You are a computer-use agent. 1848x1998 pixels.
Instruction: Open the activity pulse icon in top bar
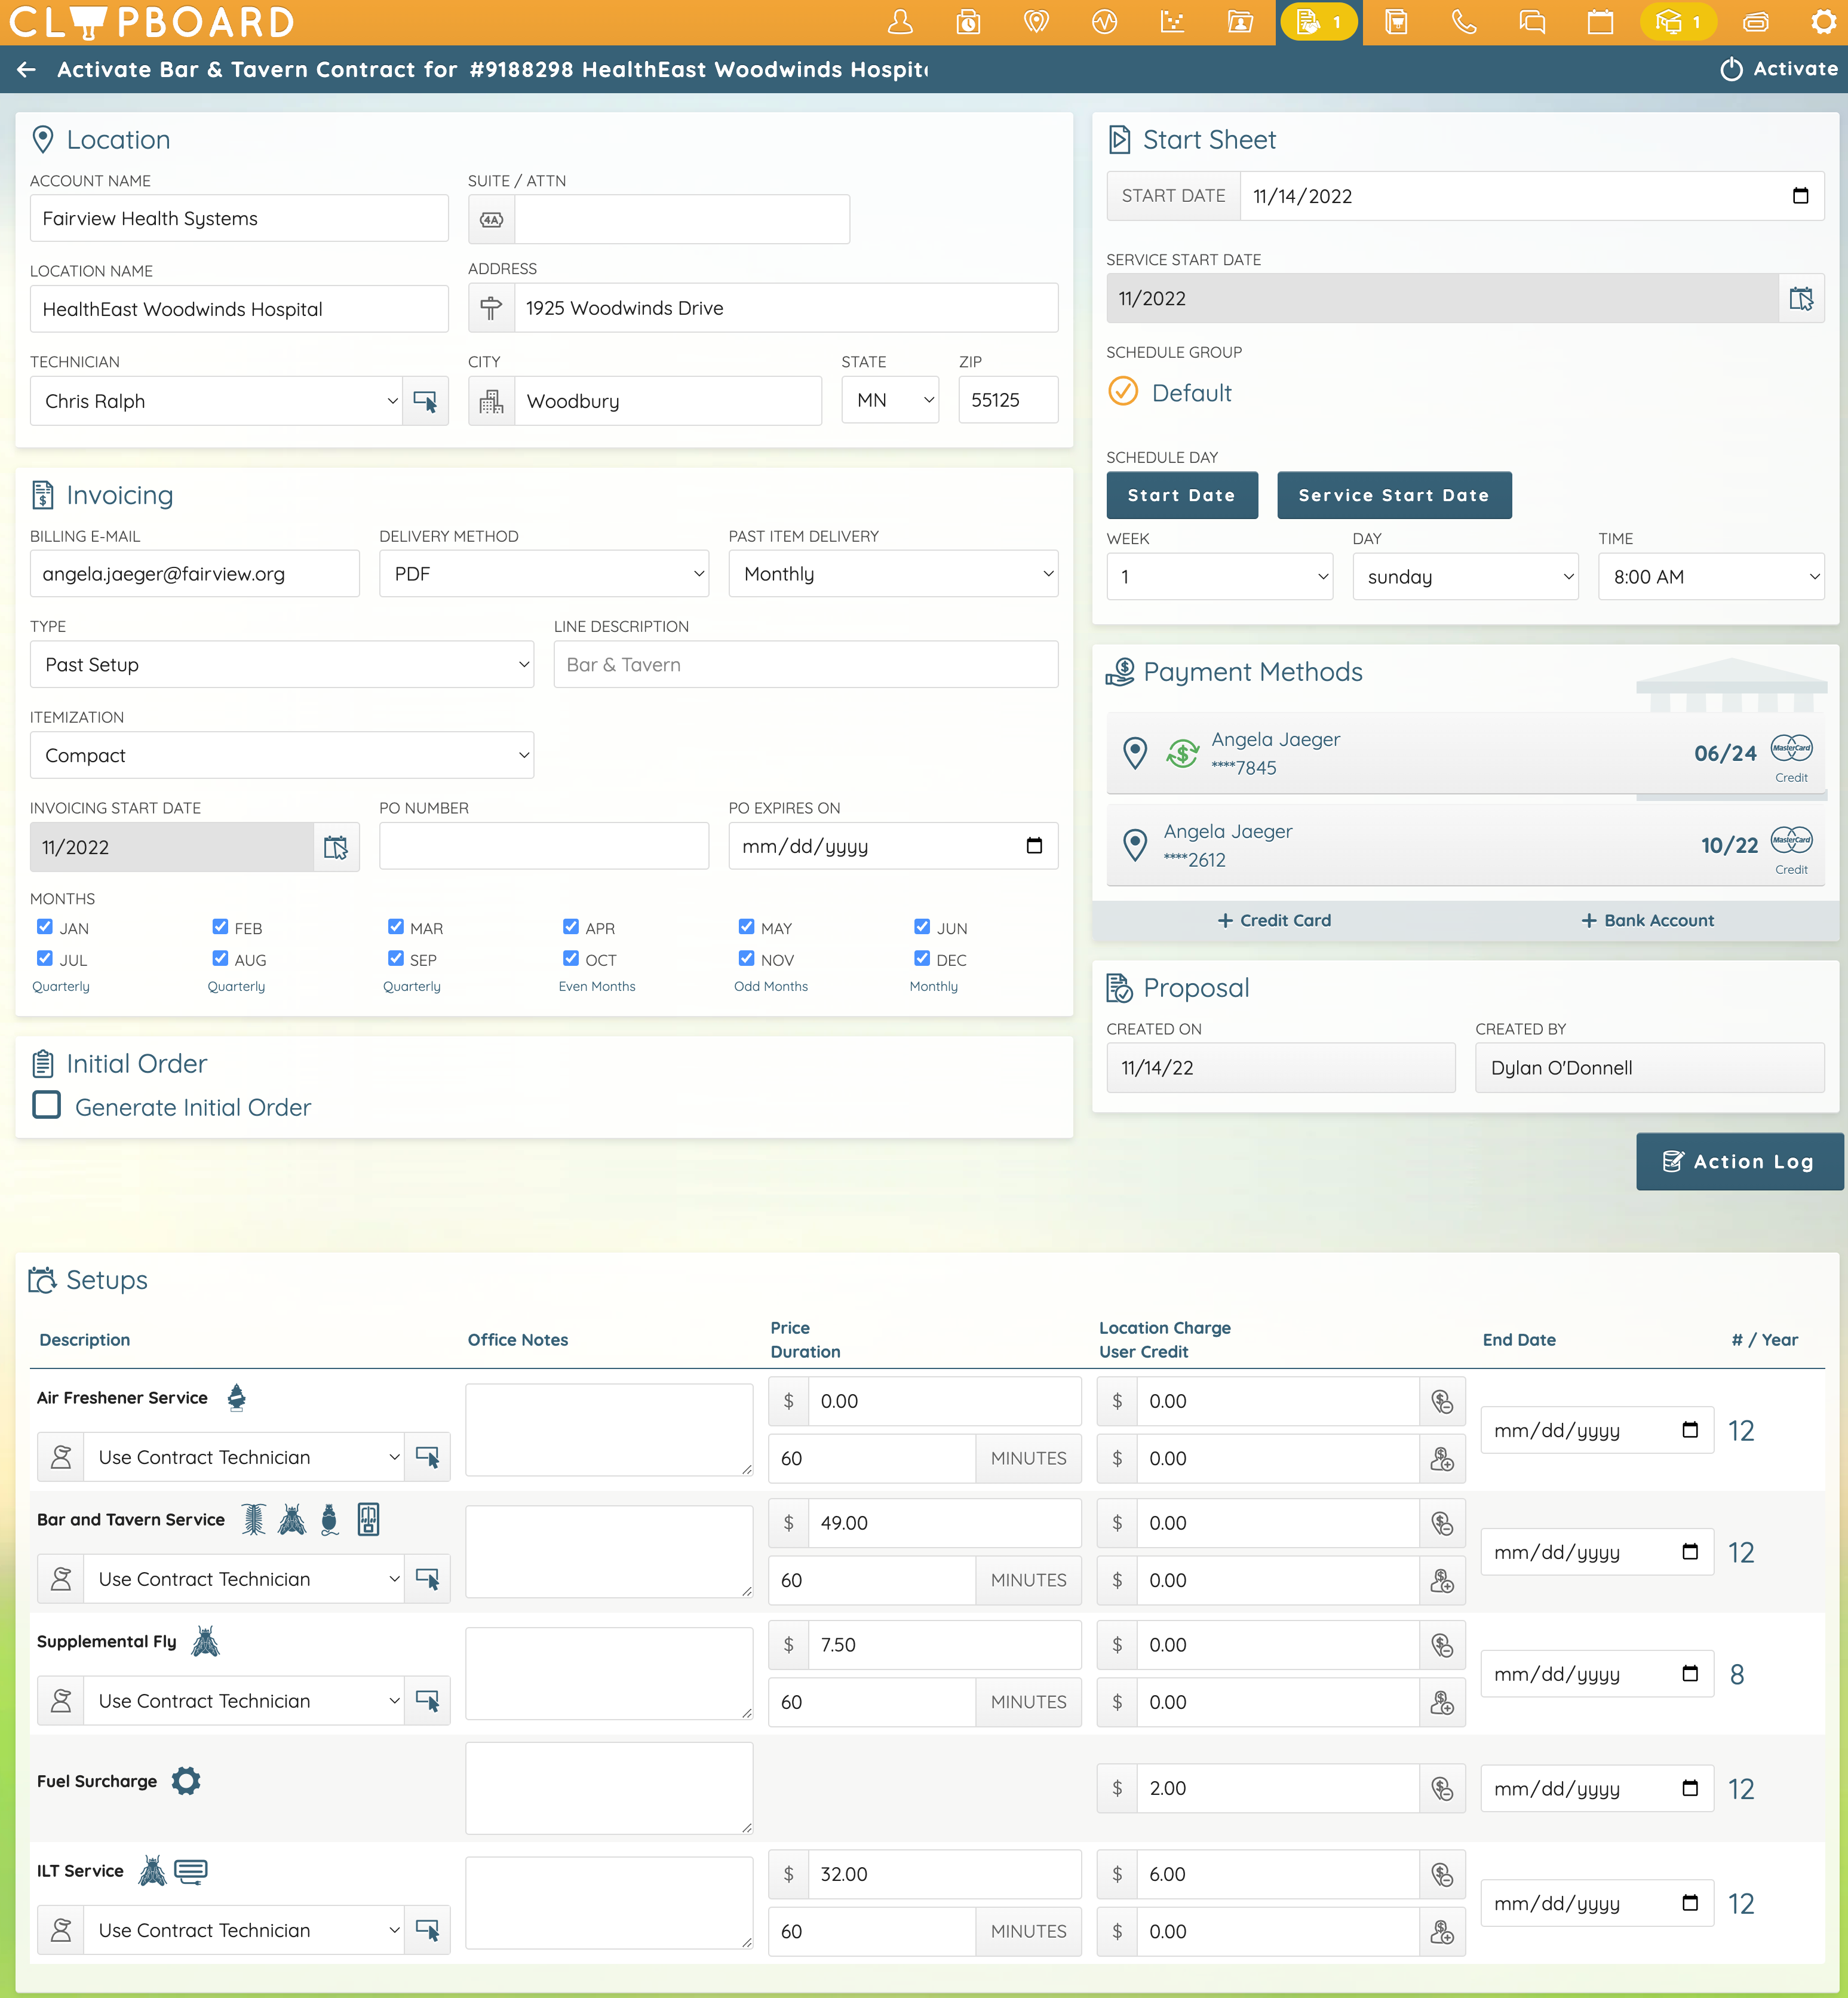[1104, 22]
